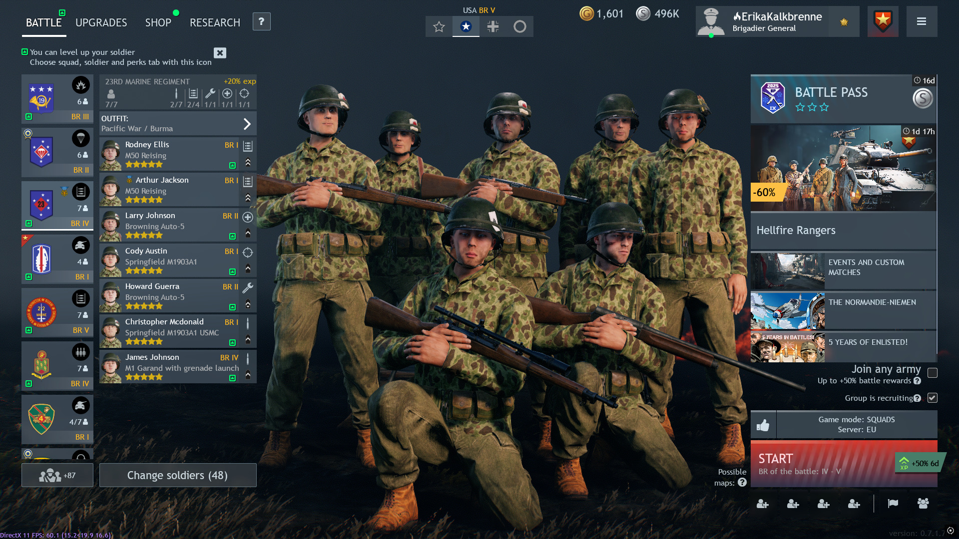This screenshot has height=539, width=959.
Task: Click the first invite player slot icon
Action: (762, 504)
